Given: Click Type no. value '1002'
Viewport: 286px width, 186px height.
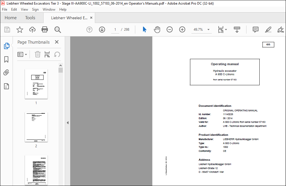Looking at the screenshot, I should [x=226, y=147].
